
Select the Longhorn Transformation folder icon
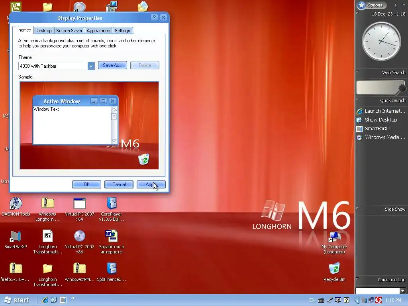[x=48, y=275]
